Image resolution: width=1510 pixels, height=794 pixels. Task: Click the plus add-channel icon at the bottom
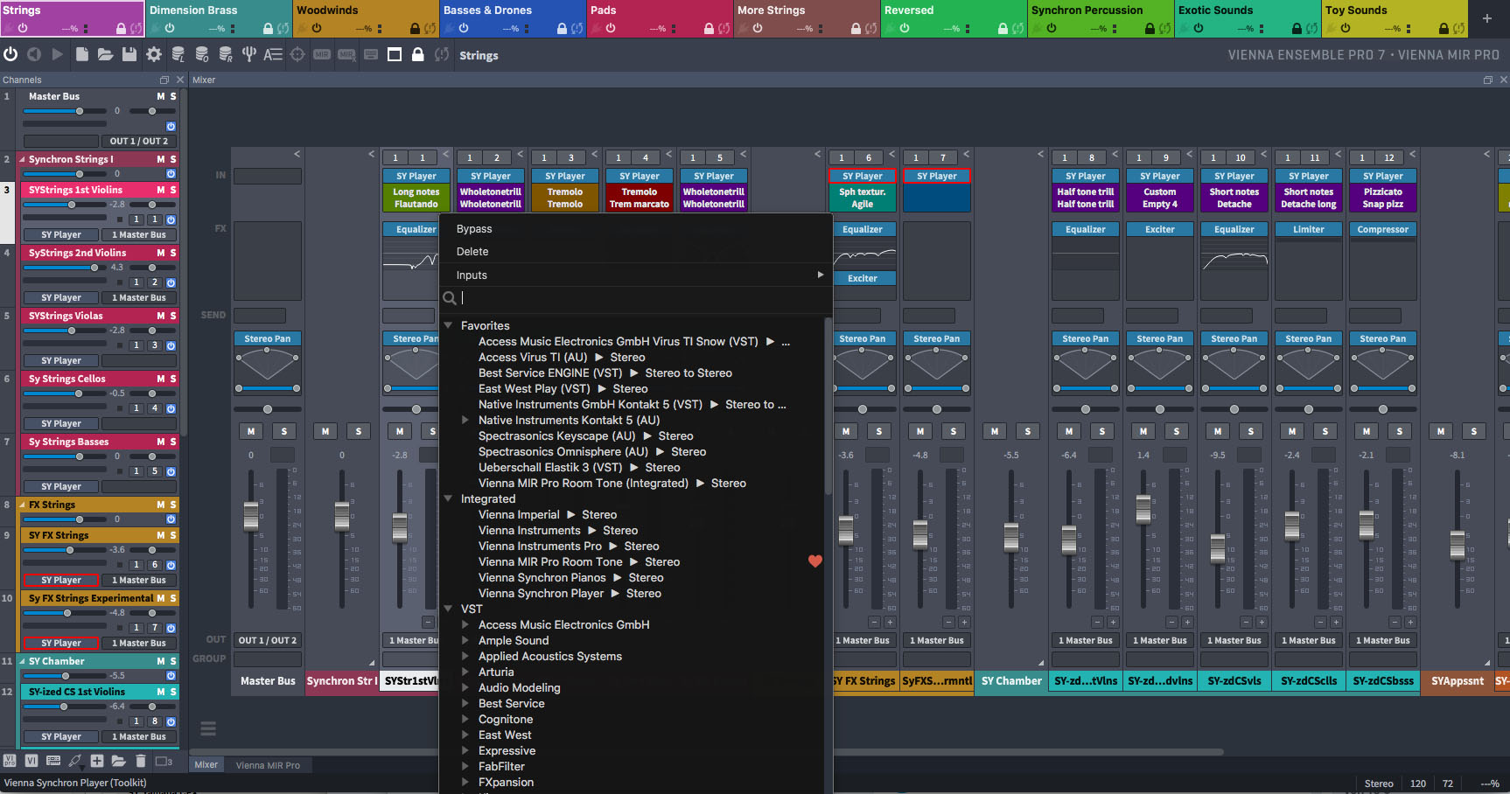tap(97, 761)
